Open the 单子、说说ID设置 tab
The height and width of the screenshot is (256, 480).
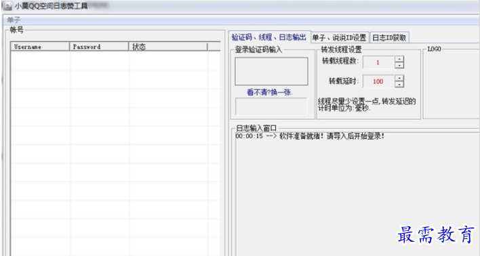pos(339,38)
